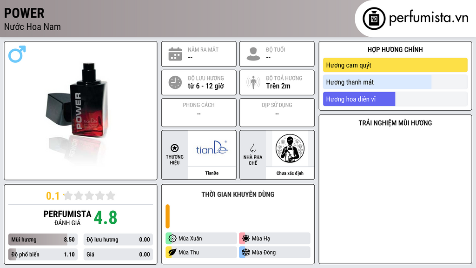Click the Nước Hoa Nam subtitle

click(33, 27)
